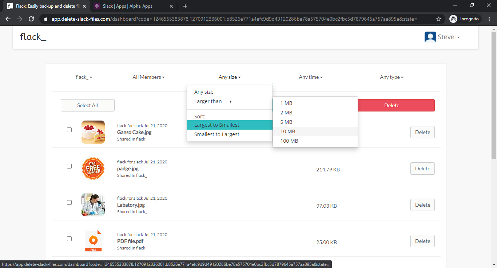Click the Labatory photo thumbnail
The image size is (497, 268).
click(93, 205)
